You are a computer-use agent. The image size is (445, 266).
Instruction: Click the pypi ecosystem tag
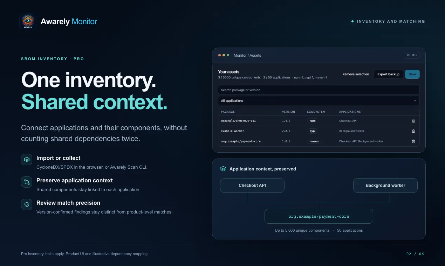coord(313,131)
